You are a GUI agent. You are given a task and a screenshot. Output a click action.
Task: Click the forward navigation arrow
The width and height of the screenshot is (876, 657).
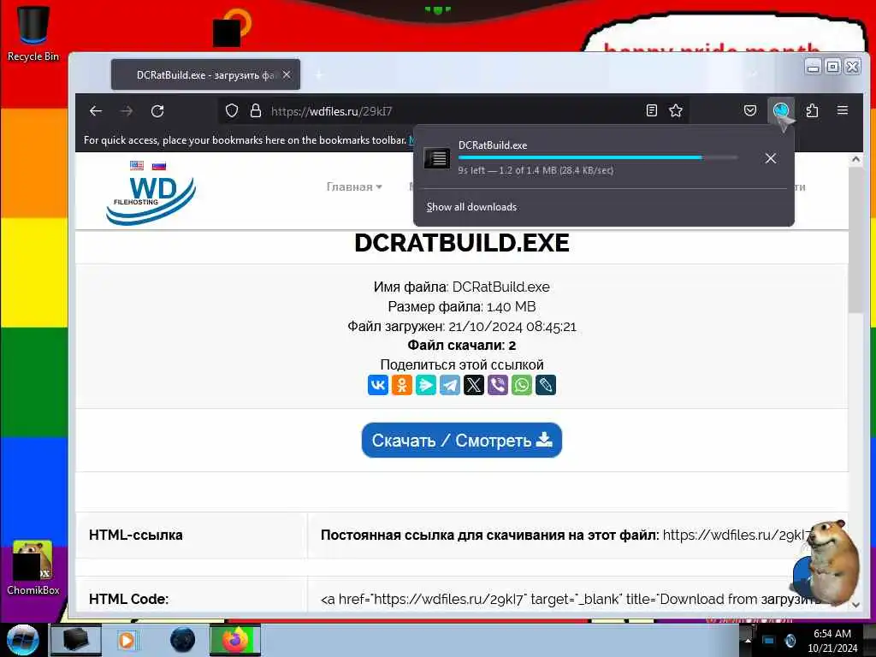[127, 110]
